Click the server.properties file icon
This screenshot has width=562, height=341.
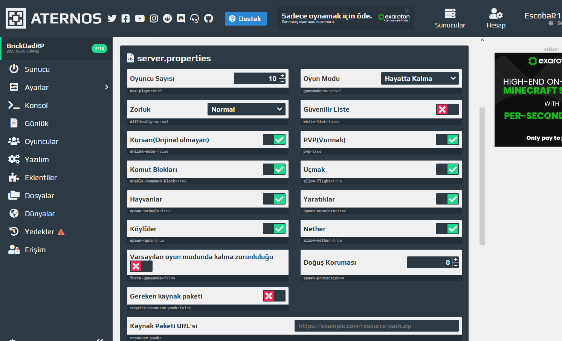pyautogui.click(x=130, y=58)
